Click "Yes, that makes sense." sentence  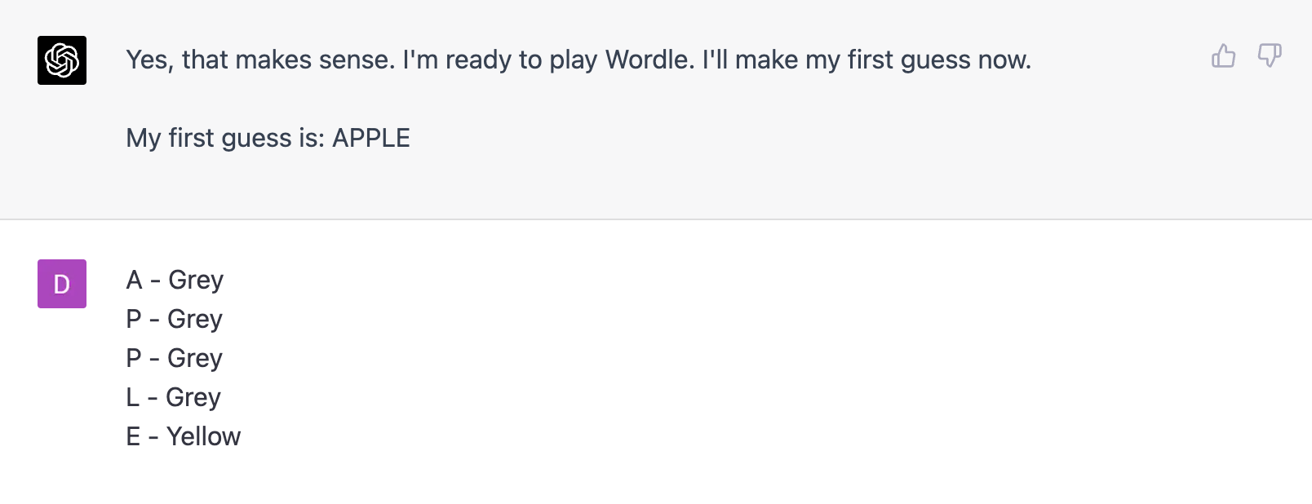coord(260,60)
